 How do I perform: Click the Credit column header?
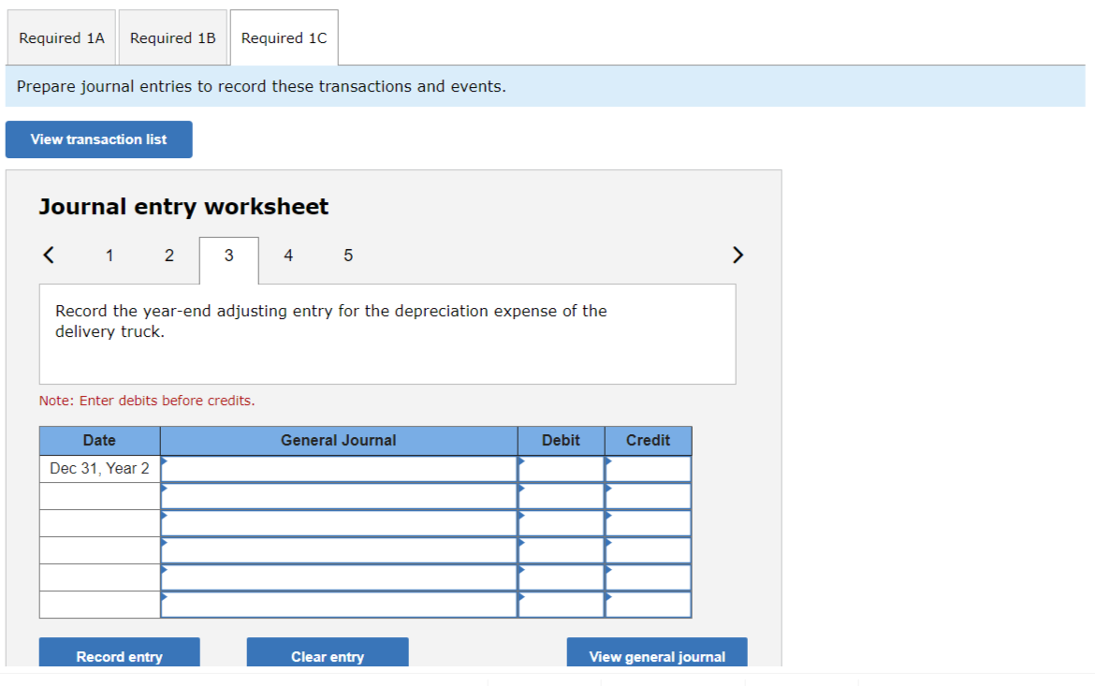pyautogui.click(x=648, y=440)
